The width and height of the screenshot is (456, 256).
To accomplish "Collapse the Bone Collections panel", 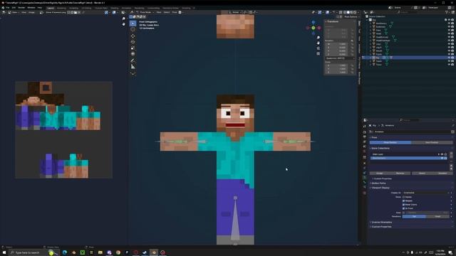I will point(380,149).
